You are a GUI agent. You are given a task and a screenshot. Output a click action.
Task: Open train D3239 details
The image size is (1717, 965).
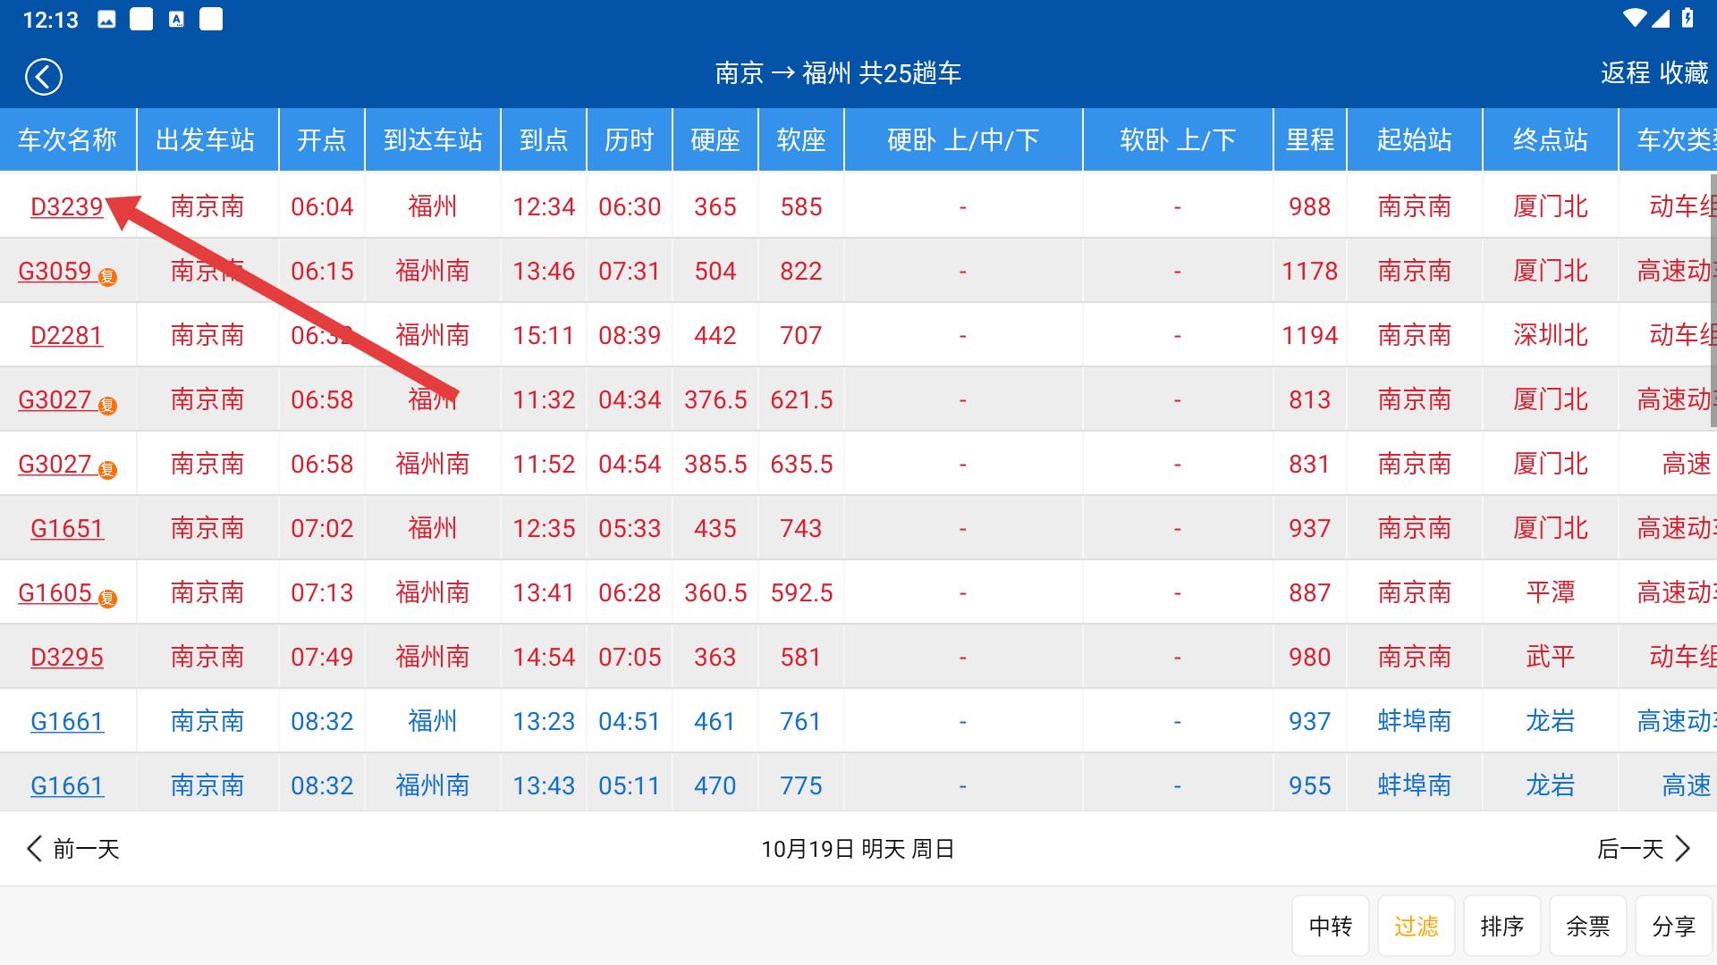[67, 206]
